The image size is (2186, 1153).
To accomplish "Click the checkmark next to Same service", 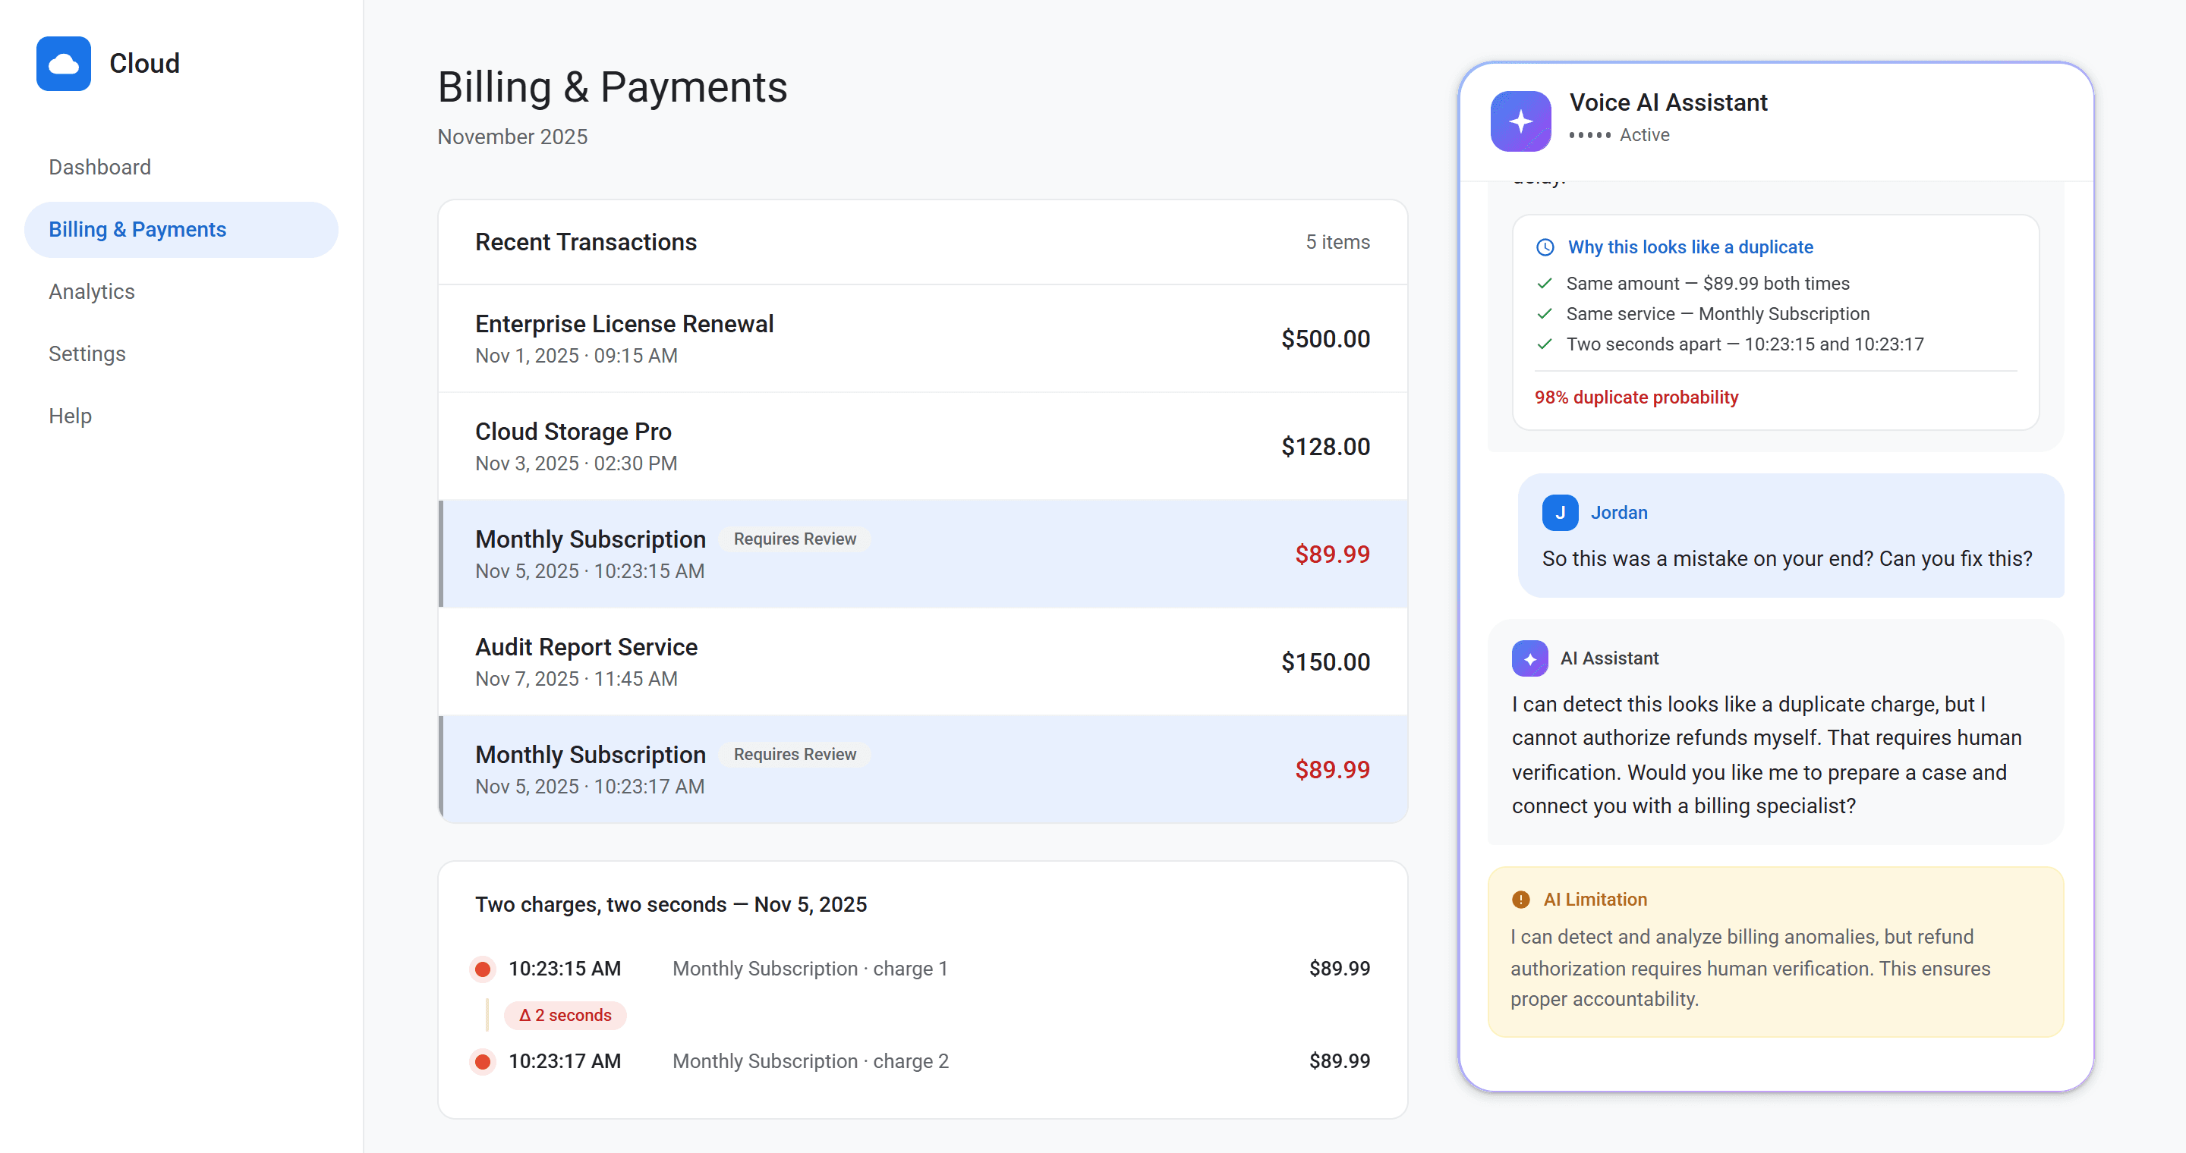I will click(x=1545, y=315).
